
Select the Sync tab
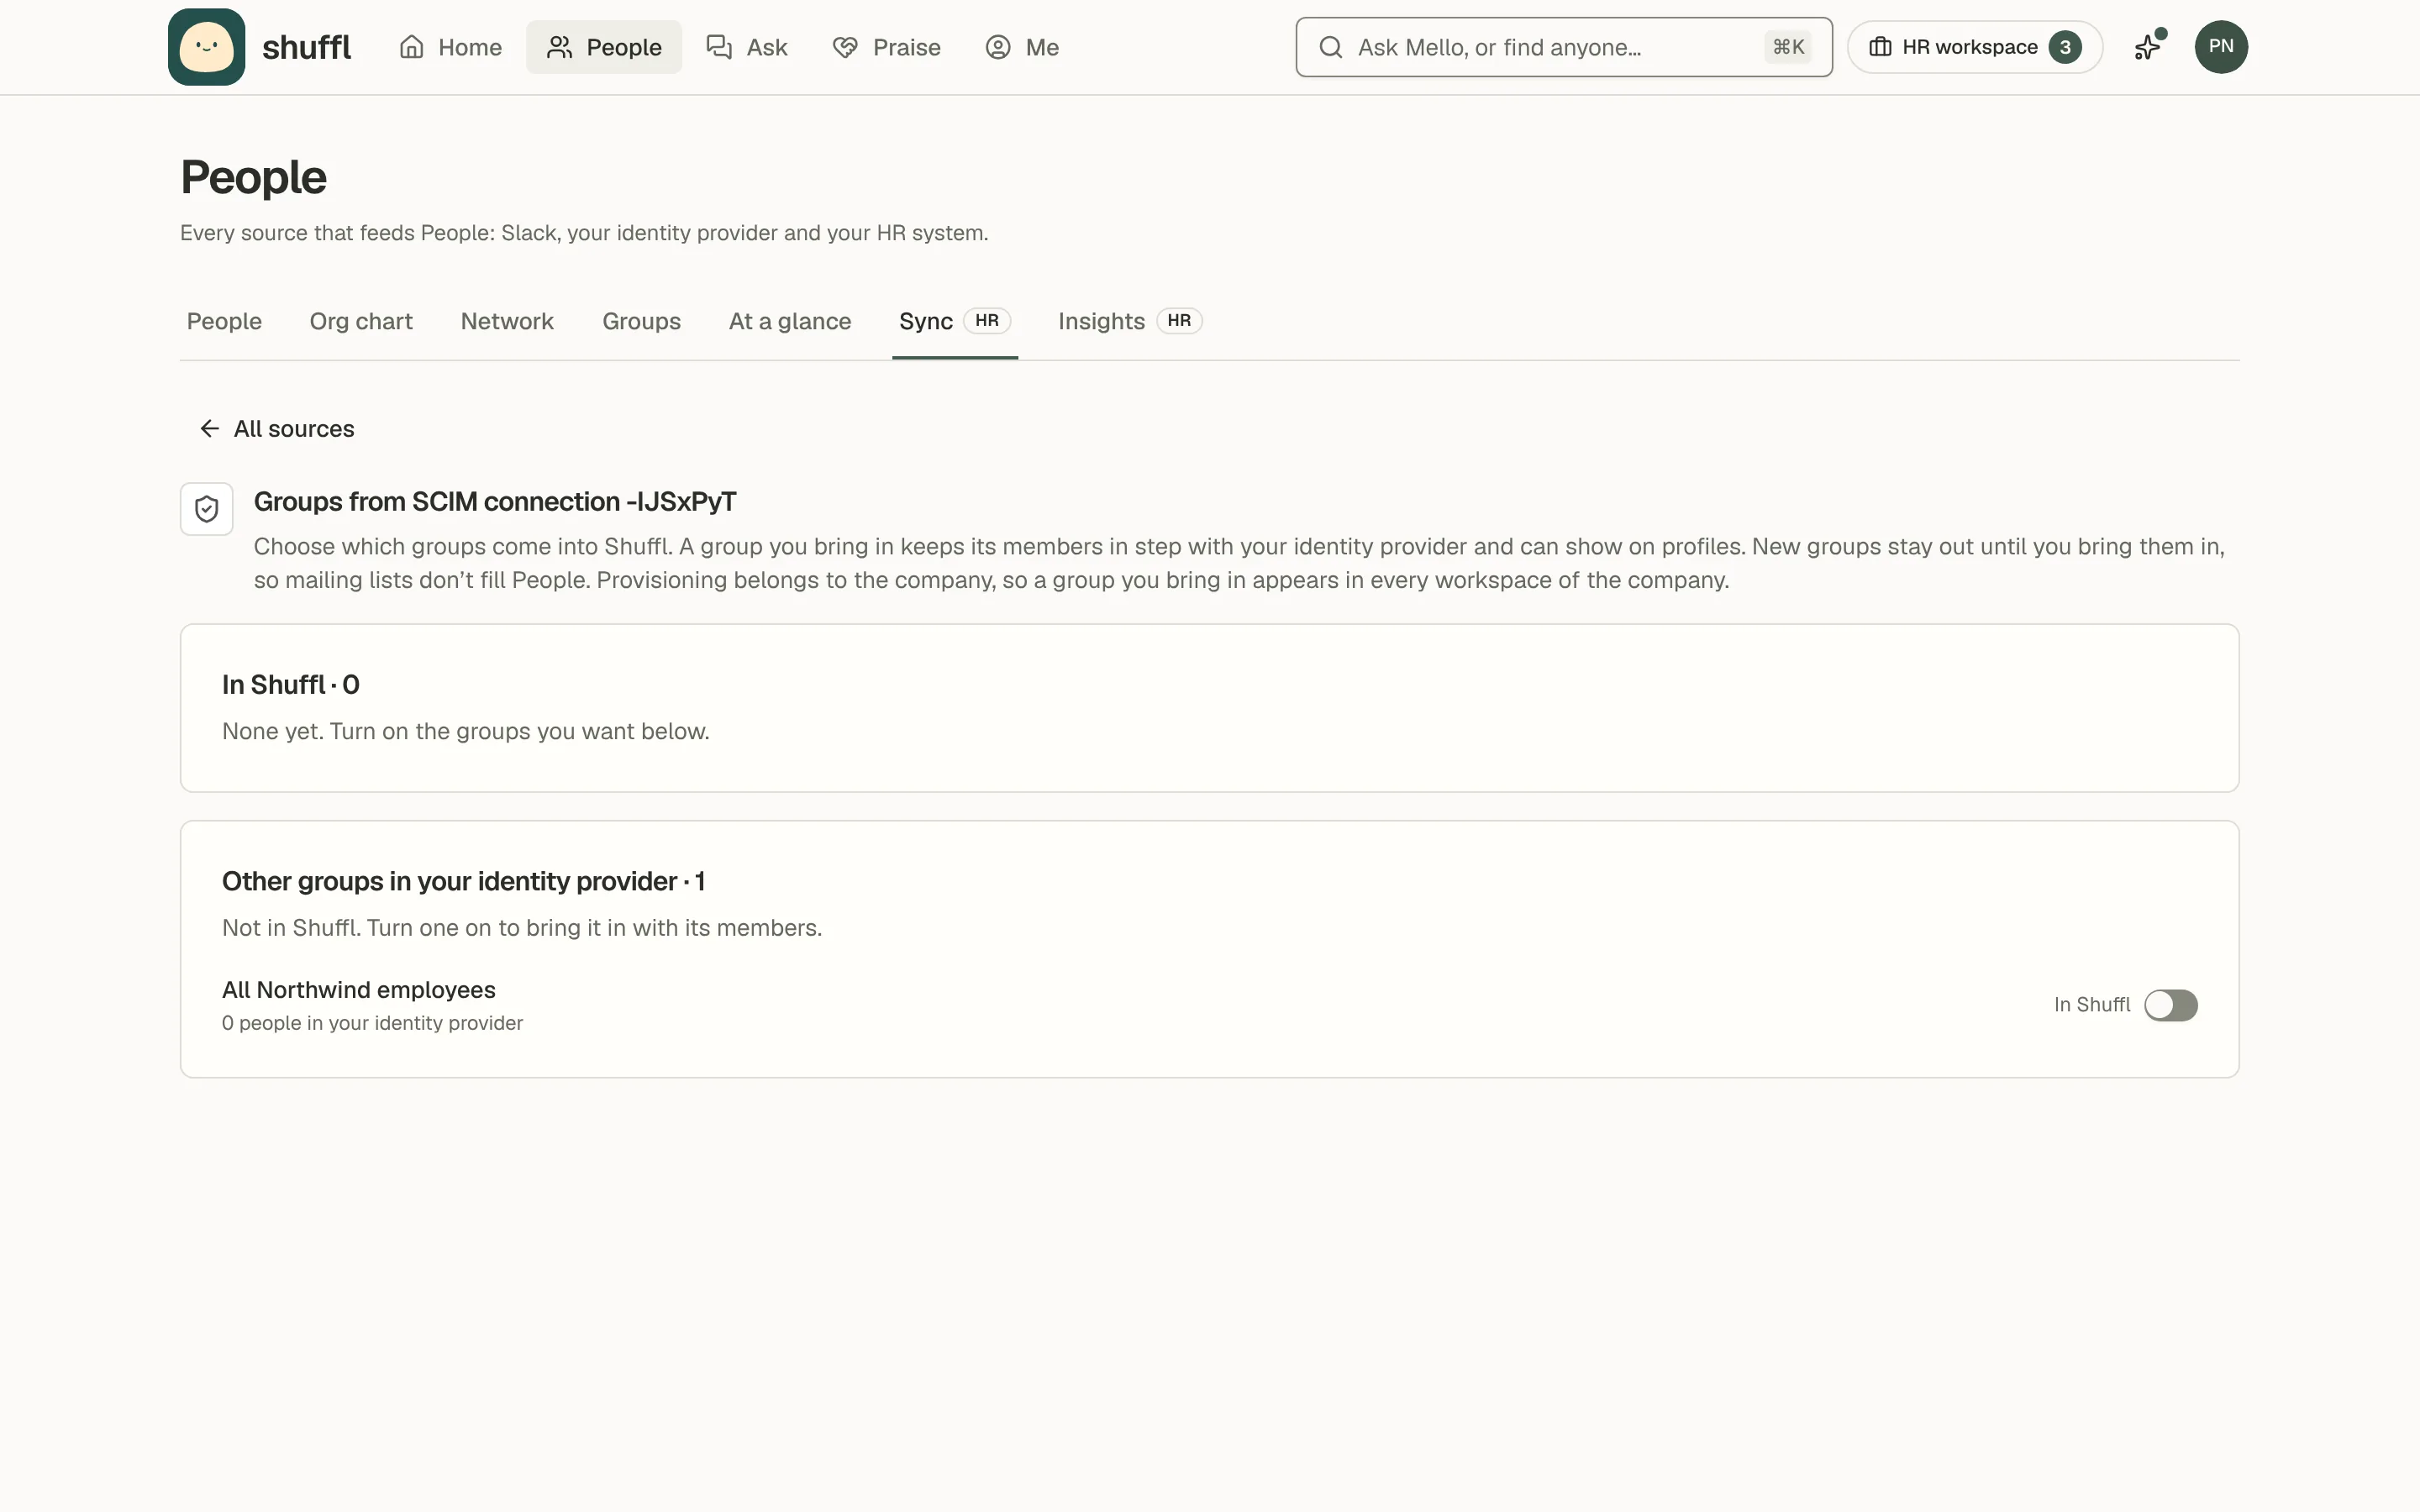pos(955,321)
